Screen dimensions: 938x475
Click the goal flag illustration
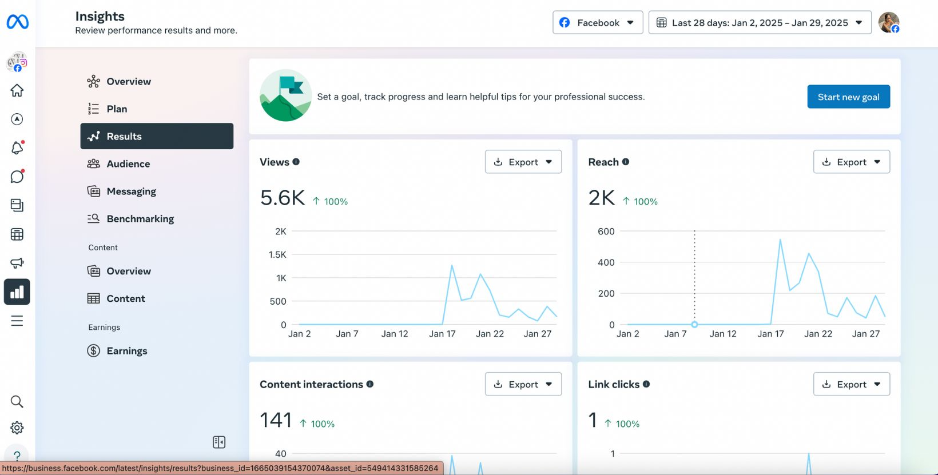tap(285, 95)
